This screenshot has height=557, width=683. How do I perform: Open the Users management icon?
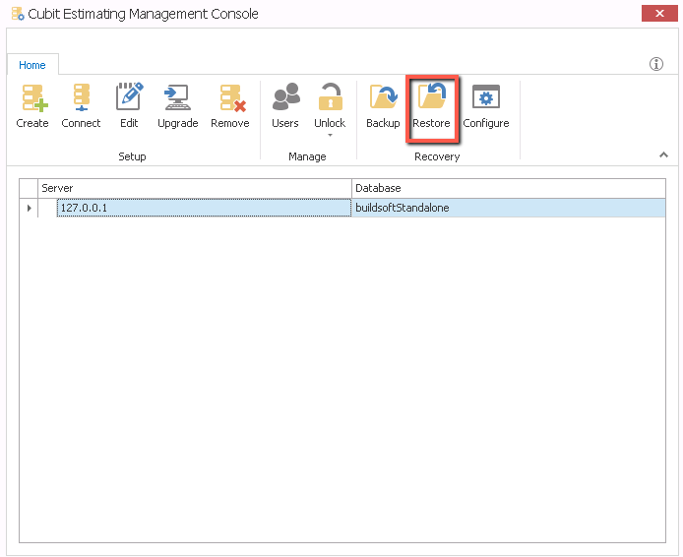(285, 98)
